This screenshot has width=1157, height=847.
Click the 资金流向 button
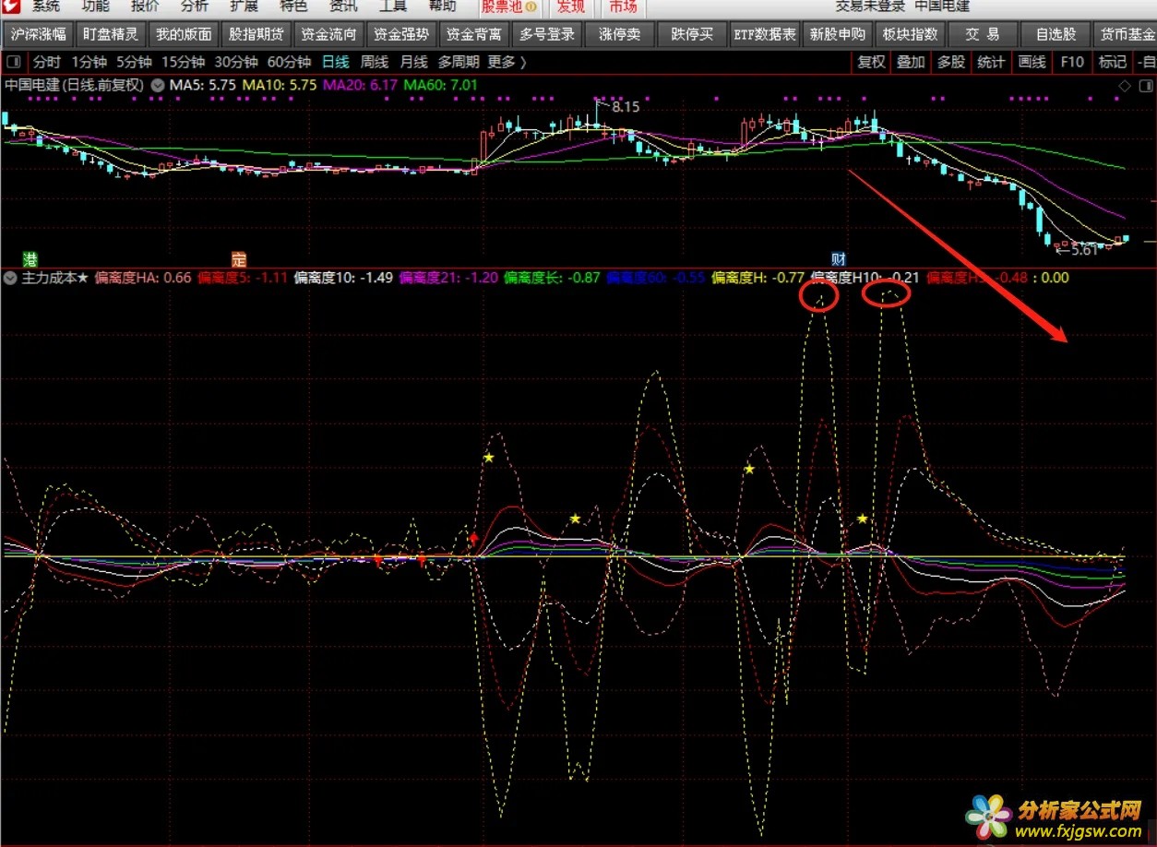point(329,35)
